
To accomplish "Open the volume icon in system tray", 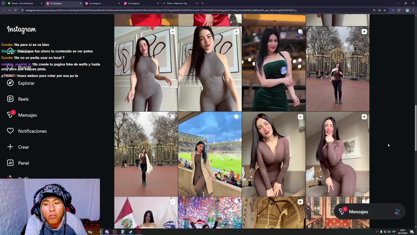I will point(389,232).
